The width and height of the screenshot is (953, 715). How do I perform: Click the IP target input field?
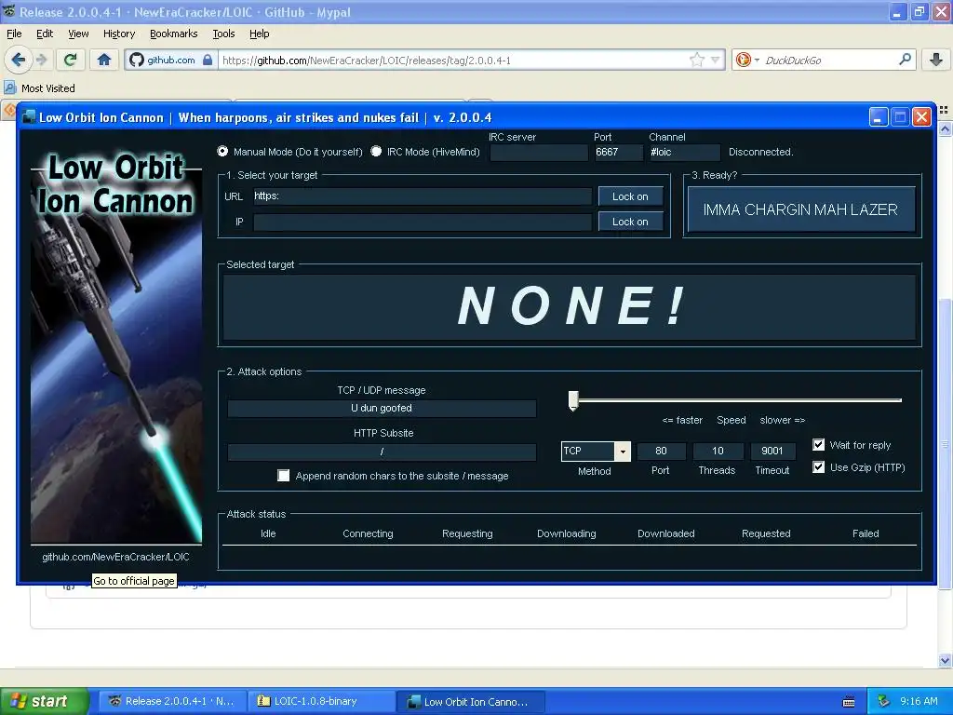423,222
